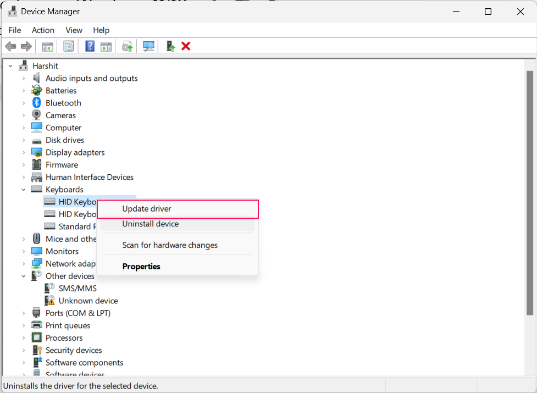This screenshot has height=393, width=537.
Task: Select Update driver in context menu
Action: (146, 209)
